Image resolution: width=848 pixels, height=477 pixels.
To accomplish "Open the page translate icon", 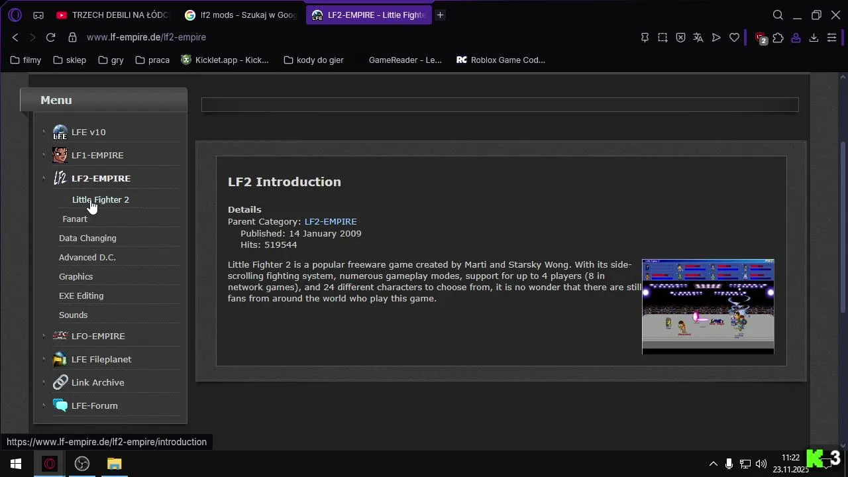I will click(x=698, y=38).
